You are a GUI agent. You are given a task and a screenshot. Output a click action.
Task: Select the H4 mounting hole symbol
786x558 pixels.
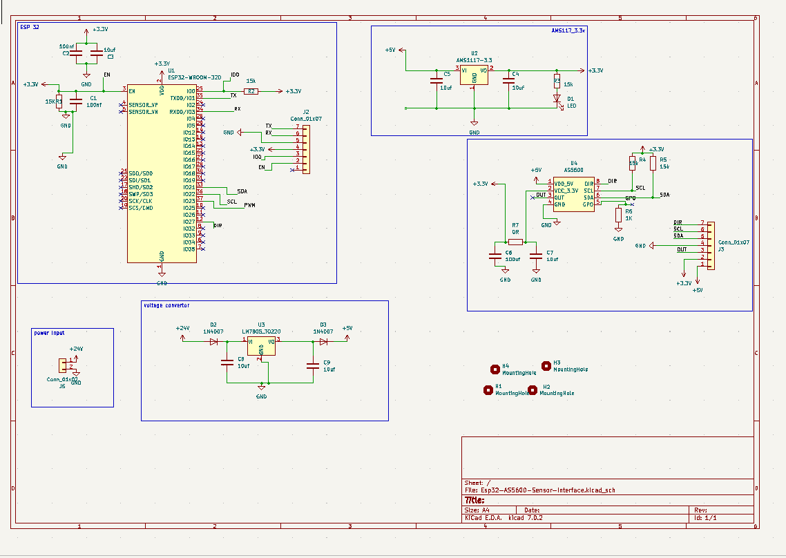pyautogui.click(x=495, y=369)
